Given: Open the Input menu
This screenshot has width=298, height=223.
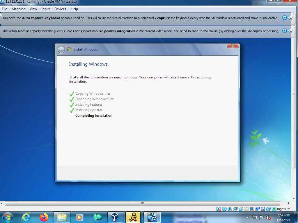Looking at the screenshot, I should 46,9.
